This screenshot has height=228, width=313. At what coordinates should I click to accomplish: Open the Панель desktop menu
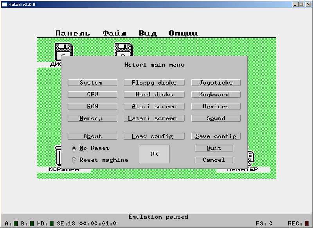pyautogui.click(x=72, y=33)
